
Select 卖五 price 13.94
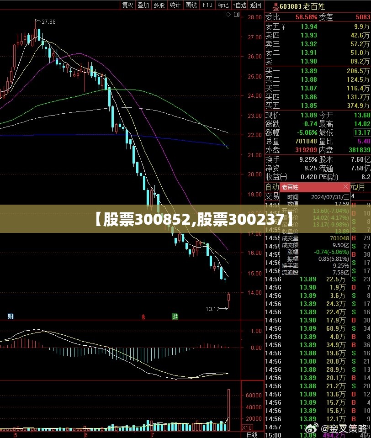309,27
